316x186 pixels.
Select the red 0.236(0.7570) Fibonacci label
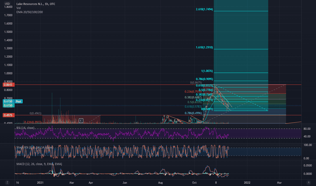tap(193, 92)
